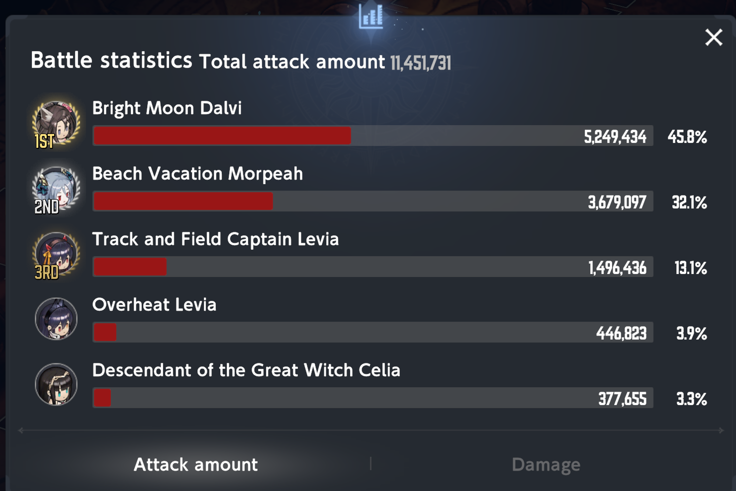The width and height of the screenshot is (736, 491).
Task: Click the left arrow on the divider line
Action: [x=21, y=430]
